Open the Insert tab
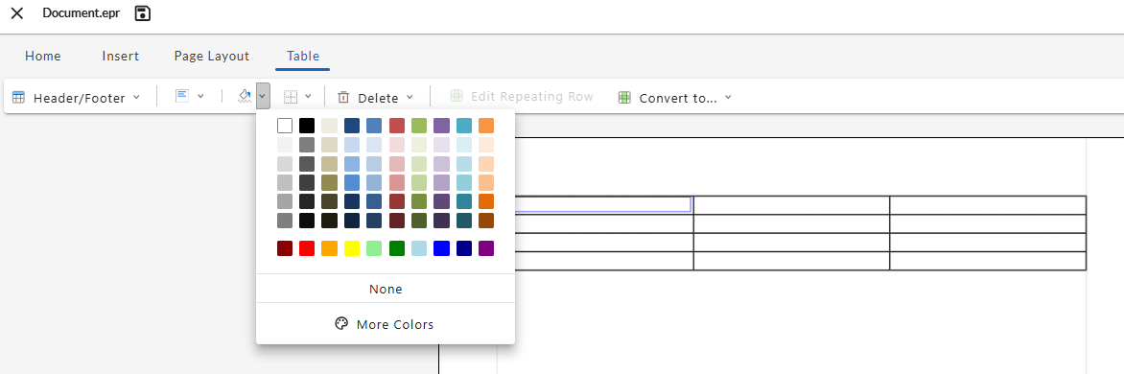 pos(121,56)
